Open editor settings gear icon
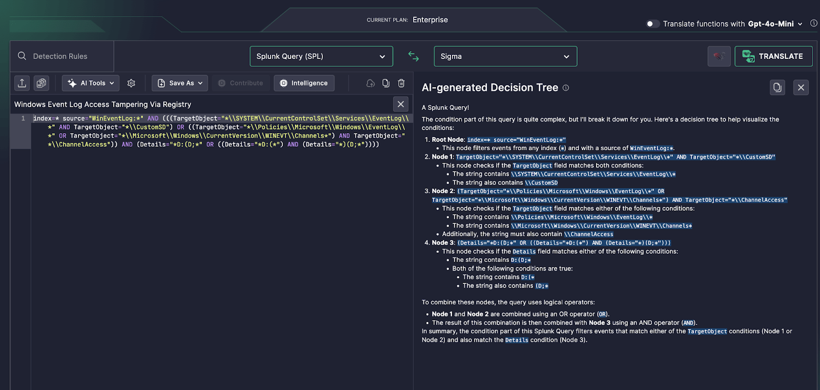This screenshot has width=820, height=390. 131,83
